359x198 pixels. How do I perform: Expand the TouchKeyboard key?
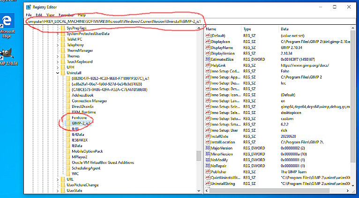point(58,62)
